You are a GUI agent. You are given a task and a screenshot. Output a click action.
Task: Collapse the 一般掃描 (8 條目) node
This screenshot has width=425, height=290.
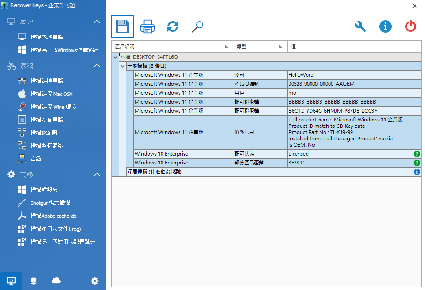point(123,66)
